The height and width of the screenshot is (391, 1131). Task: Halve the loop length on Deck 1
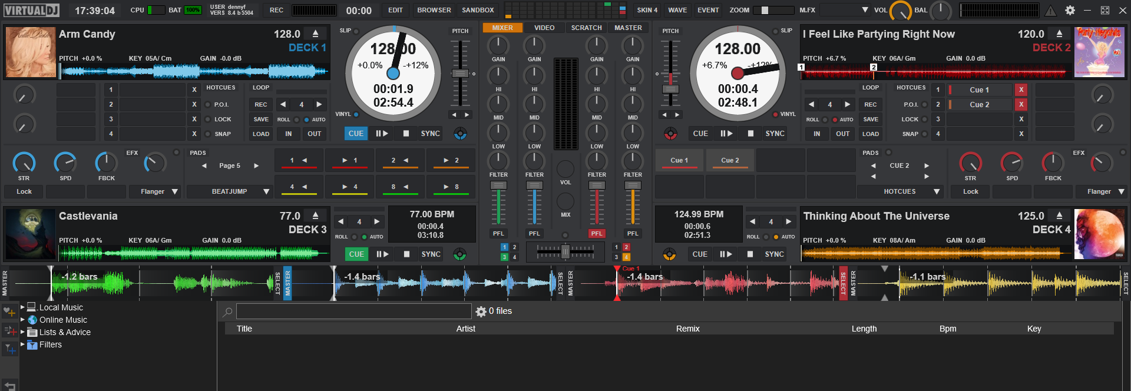283,104
